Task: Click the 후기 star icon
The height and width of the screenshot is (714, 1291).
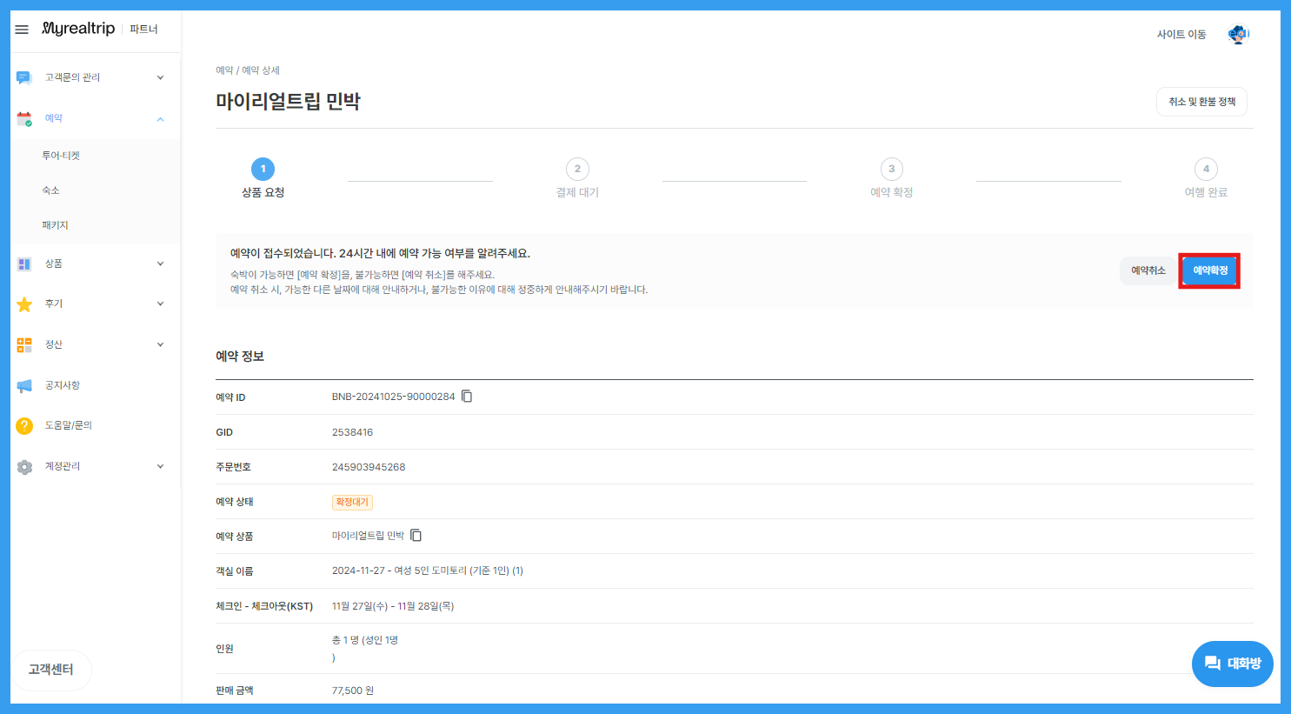Action: 24,304
